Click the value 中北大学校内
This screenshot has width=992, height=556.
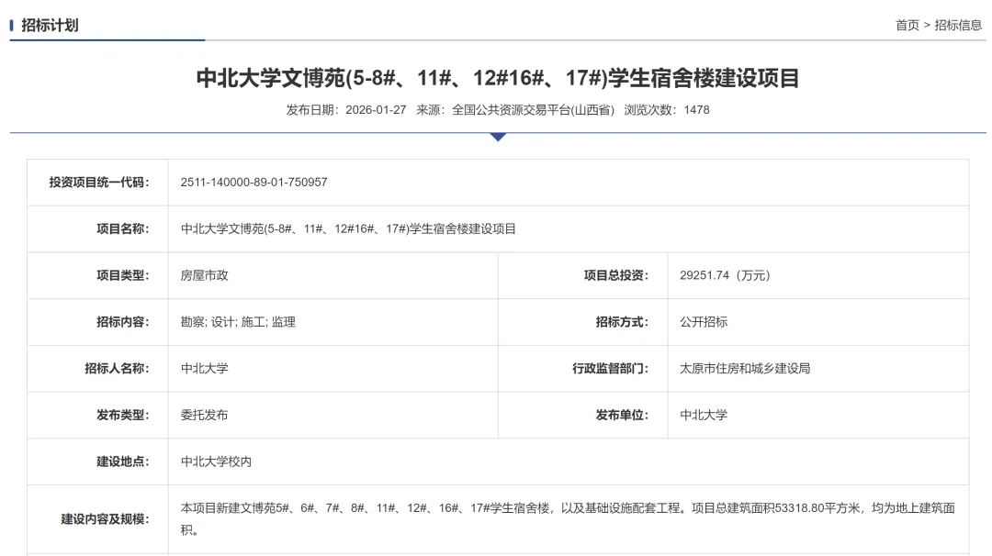tap(217, 461)
